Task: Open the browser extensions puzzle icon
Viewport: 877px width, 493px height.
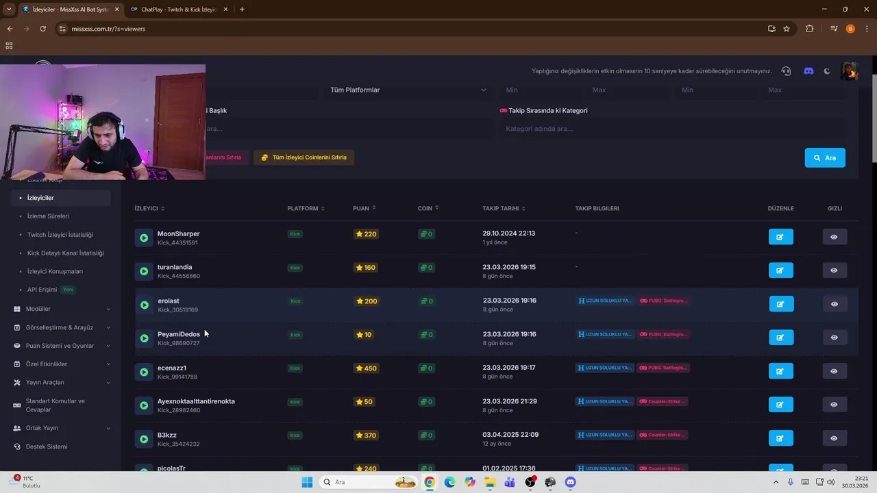Action: [x=810, y=29]
